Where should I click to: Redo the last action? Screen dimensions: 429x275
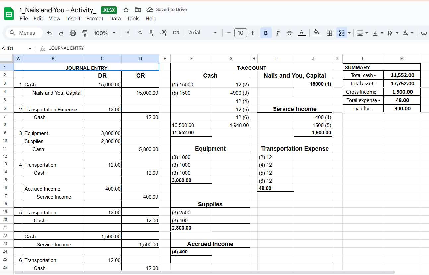61,33
